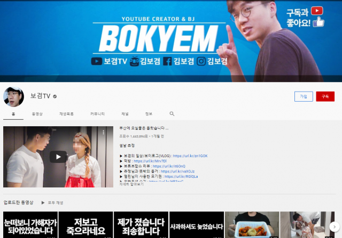Switch to the 정보 tab

(x=149, y=114)
